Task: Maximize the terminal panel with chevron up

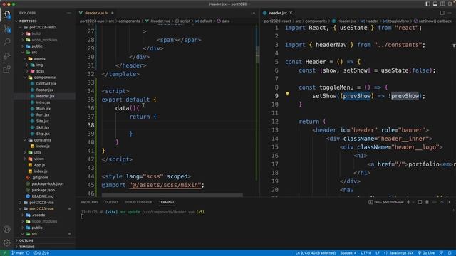Action: coord(442,202)
